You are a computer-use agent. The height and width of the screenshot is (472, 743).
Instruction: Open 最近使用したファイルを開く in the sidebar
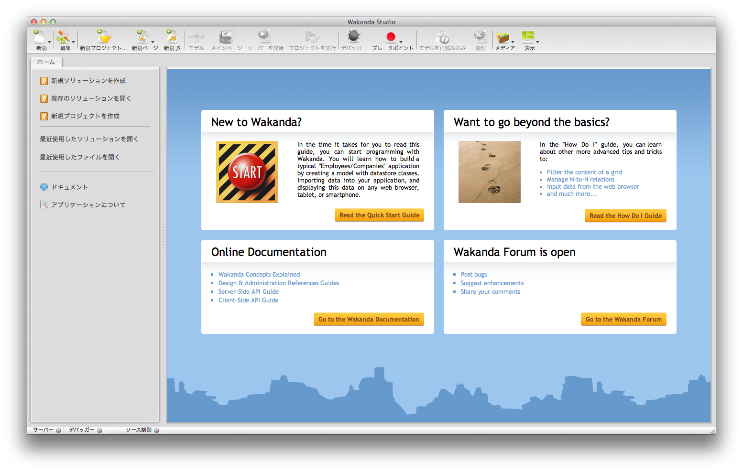pos(80,157)
